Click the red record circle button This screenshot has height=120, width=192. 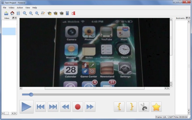point(78,107)
